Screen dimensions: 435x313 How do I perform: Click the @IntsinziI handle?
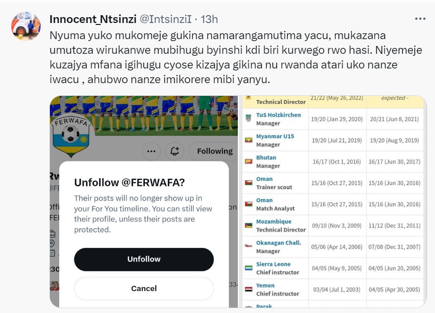tap(165, 19)
